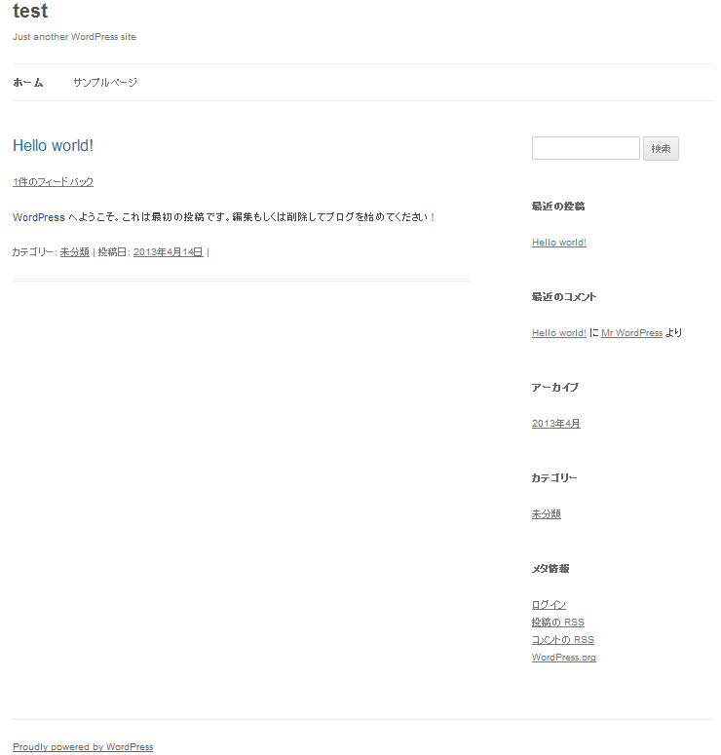The width and height of the screenshot is (721, 755).
Task: Go to the サンプルページ menu item
Action: pyautogui.click(x=105, y=83)
